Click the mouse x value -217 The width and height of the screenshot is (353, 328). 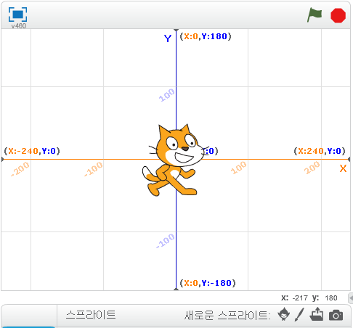(x=300, y=298)
